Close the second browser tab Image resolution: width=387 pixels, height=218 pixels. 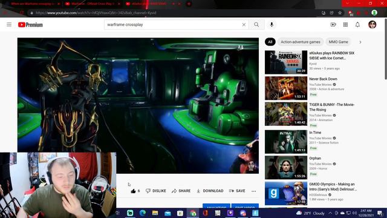[x=119, y=4]
